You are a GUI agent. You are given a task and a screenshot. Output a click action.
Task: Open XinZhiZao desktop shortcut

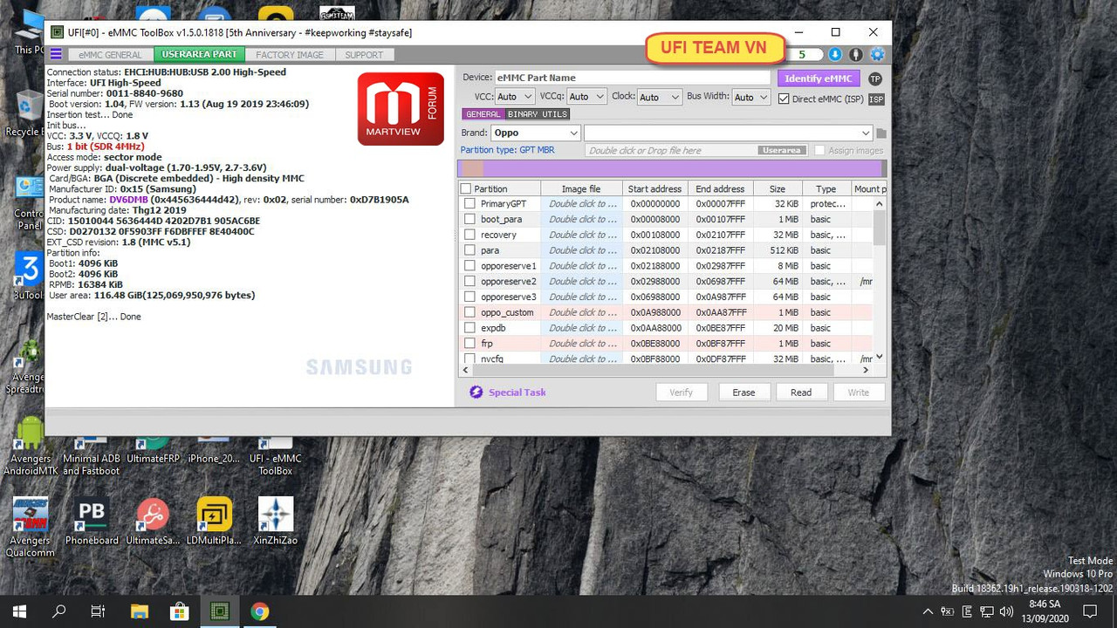275,522
